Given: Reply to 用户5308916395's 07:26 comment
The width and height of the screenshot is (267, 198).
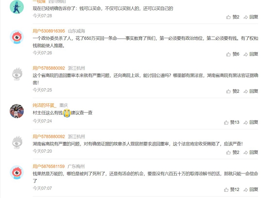Looking at the screenshot, I should tap(251, 54).
